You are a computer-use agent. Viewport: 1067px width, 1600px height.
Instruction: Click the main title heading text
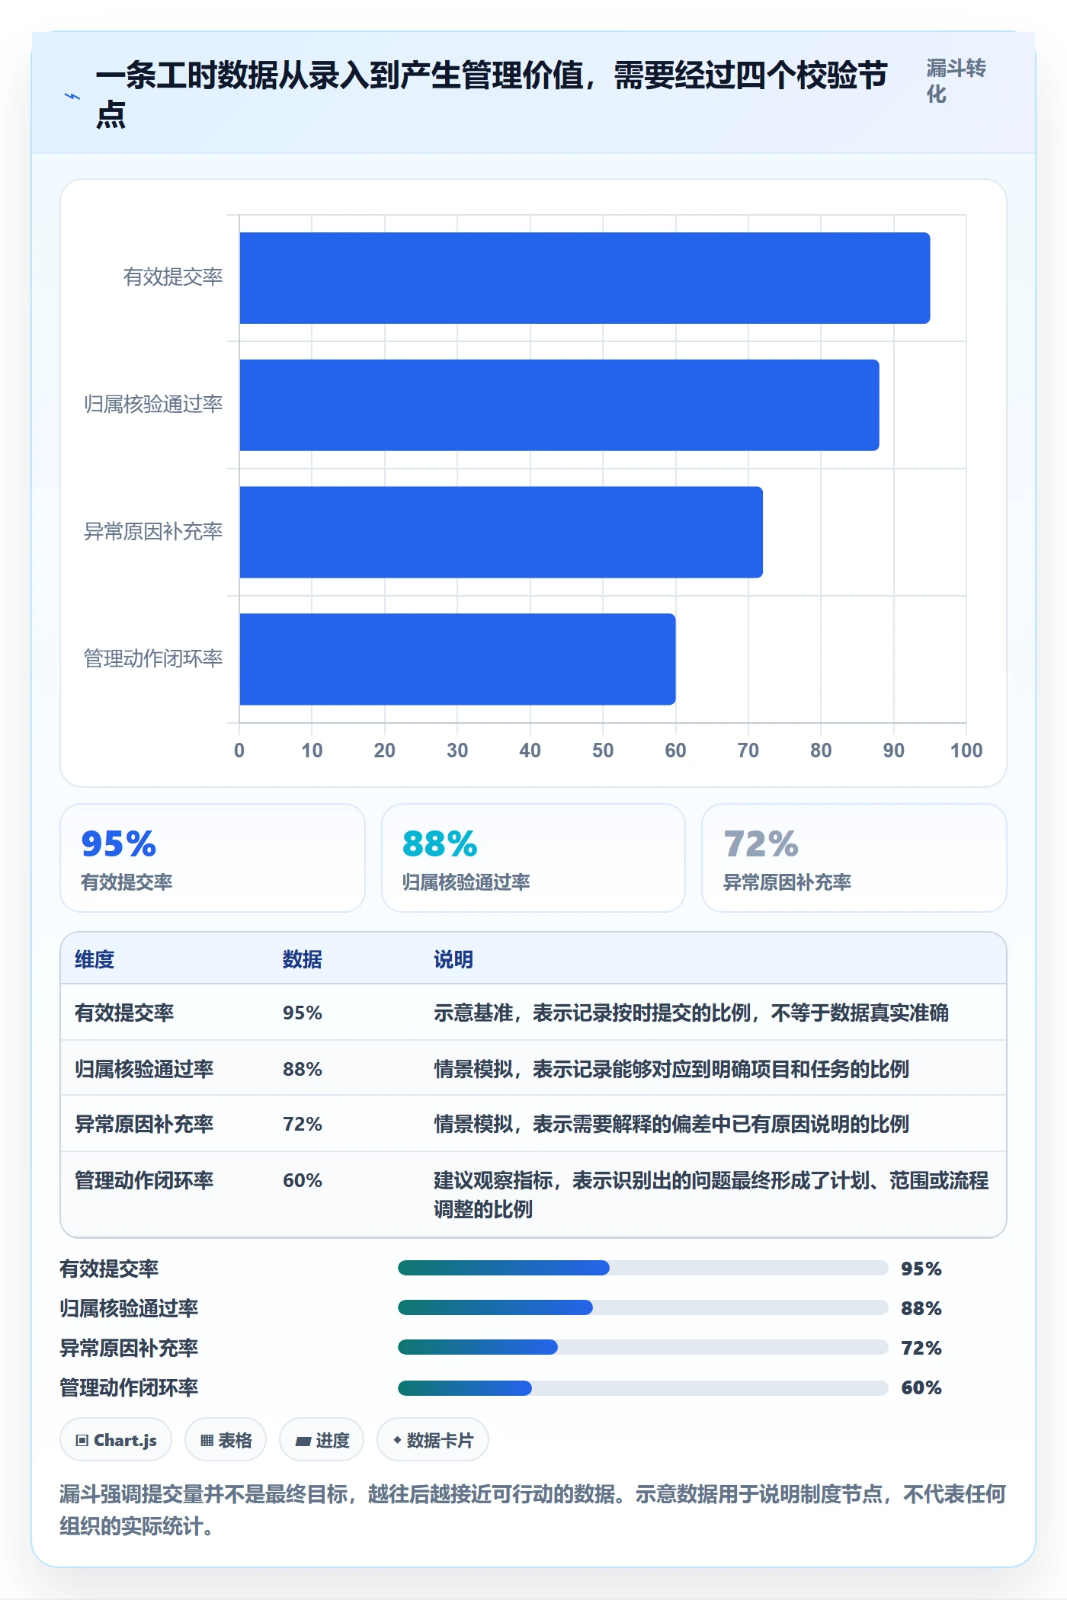coord(492,94)
